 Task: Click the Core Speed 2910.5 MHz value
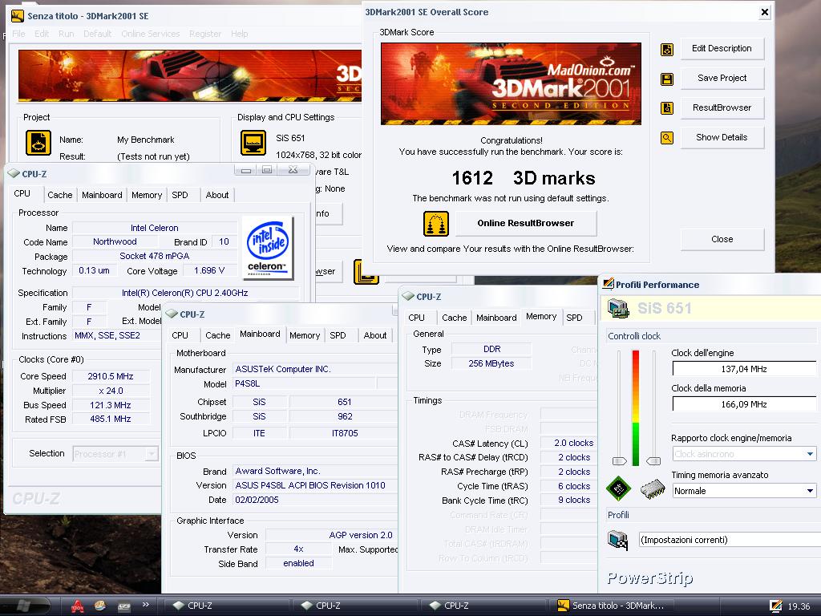111,377
